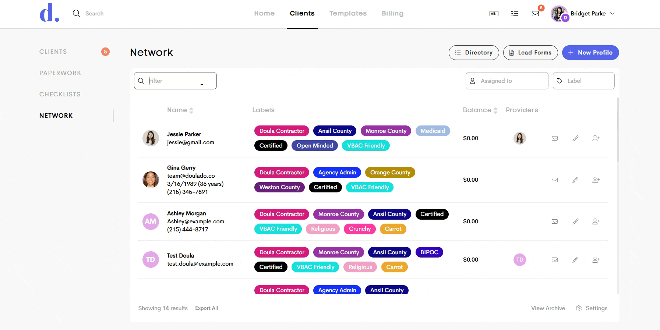Image resolution: width=660 pixels, height=330 pixels.
Task: Click the Crunchy label on Ashley Morgan
Action: 360,229
